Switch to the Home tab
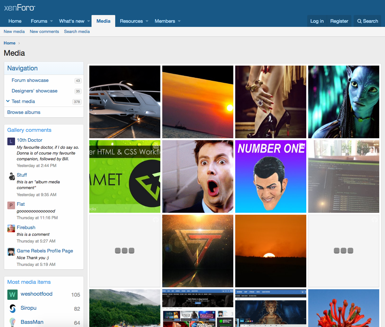This screenshot has width=385, height=327. tap(15, 21)
